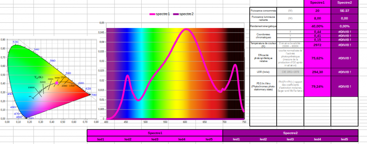This screenshot has height=144, width=367.
Task: Select led3 under the bottom Spectre1 header
Action: tap(155, 139)
